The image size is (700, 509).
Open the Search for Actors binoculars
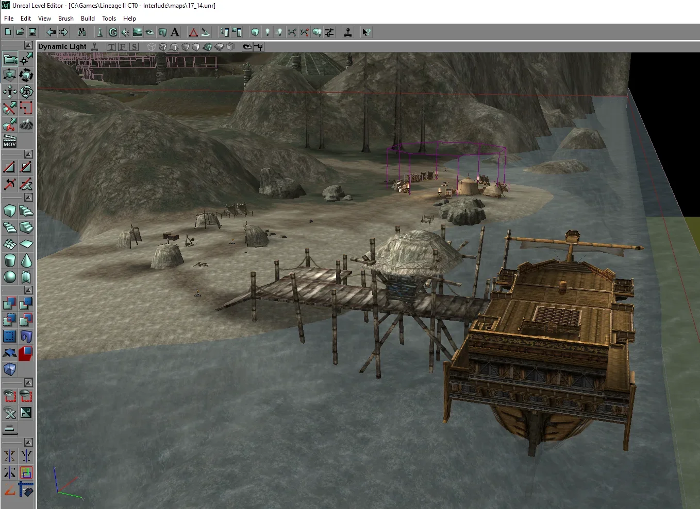point(81,32)
